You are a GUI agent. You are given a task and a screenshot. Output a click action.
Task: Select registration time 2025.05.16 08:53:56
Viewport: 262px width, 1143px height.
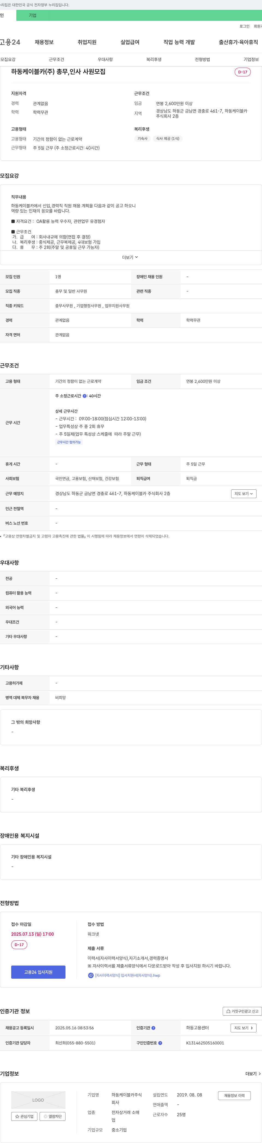point(74,1028)
